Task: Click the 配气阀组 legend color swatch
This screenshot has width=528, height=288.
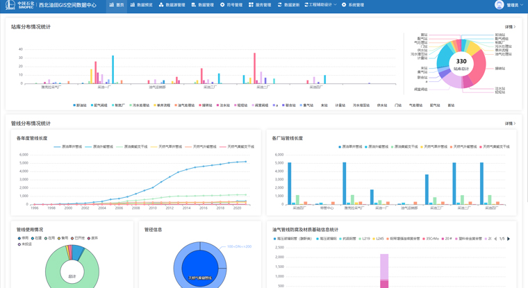Action: click(x=92, y=105)
